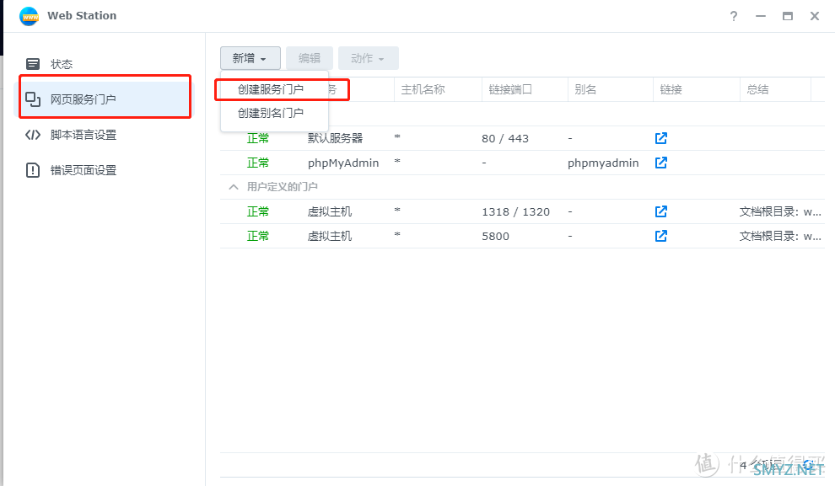Click the Web Station app logo icon
This screenshot has width=835, height=486.
tap(29, 17)
